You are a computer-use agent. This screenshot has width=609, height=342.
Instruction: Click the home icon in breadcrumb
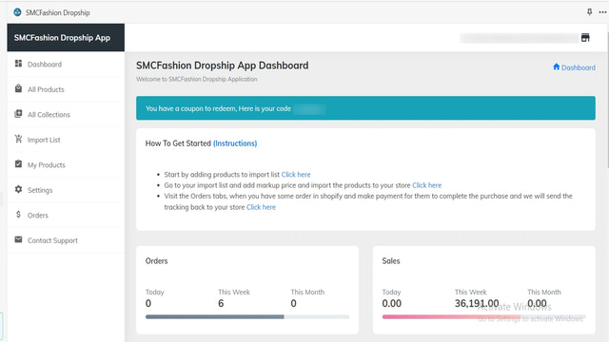556,66
